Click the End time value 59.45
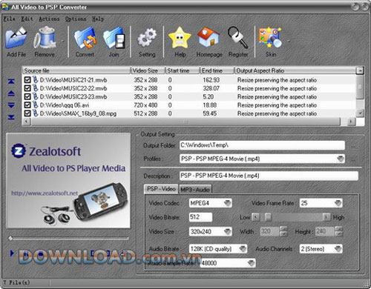This screenshot has width=371, height=289. tap(210, 113)
